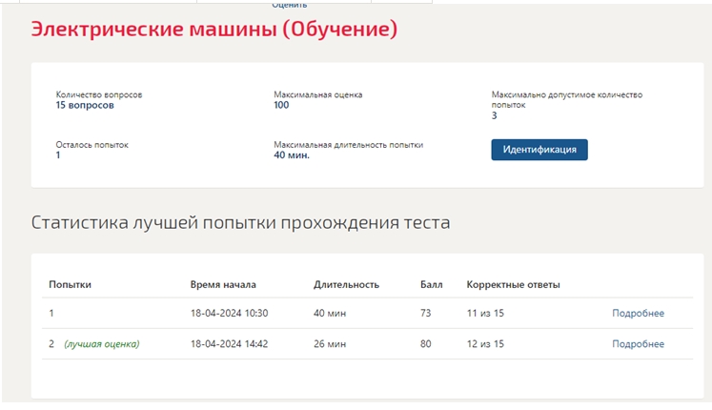Click the Время начала column header
This screenshot has width=712, height=410.
tap(223, 285)
